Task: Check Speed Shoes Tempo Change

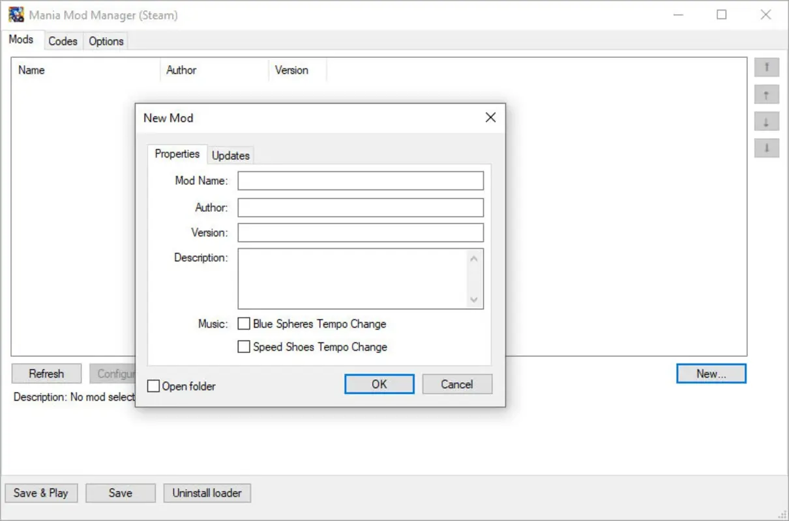Action: coord(244,346)
